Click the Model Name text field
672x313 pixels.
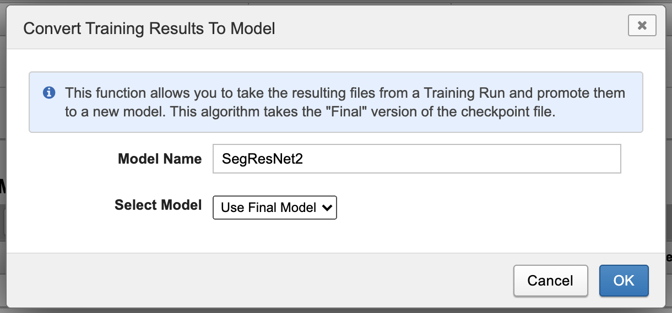point(416,159)
